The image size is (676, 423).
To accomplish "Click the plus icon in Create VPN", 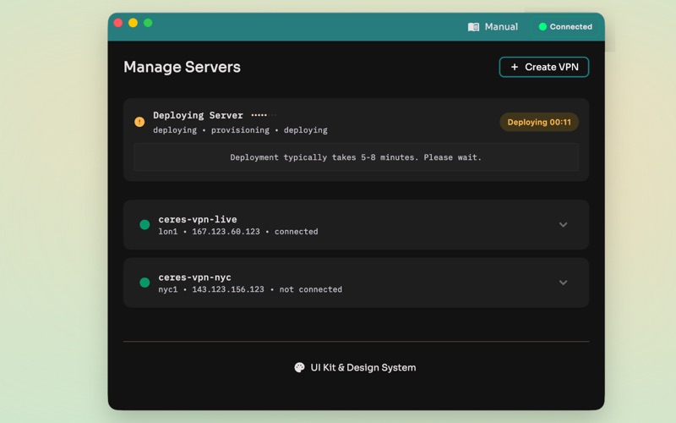I will click(x=514, y=67).
